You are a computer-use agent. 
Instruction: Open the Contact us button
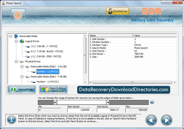pos(117,11)
